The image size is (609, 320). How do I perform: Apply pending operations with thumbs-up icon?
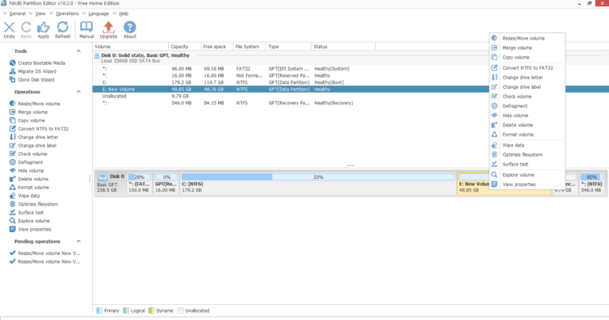[43, 28]
